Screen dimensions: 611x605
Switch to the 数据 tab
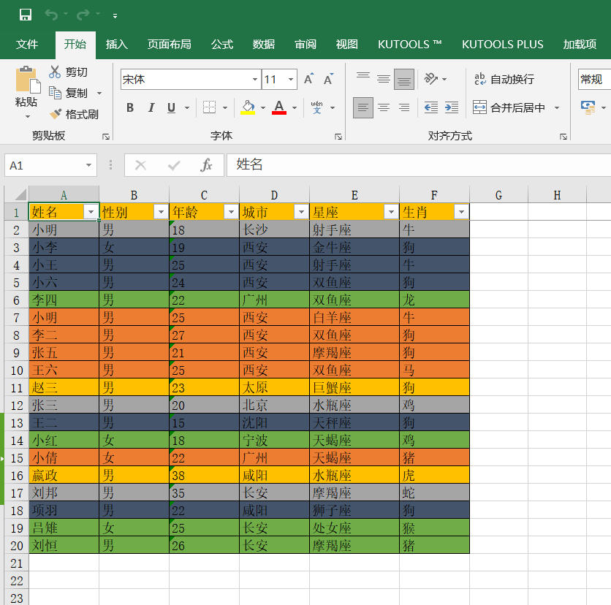pyautogui.click(x=263, y=44)
